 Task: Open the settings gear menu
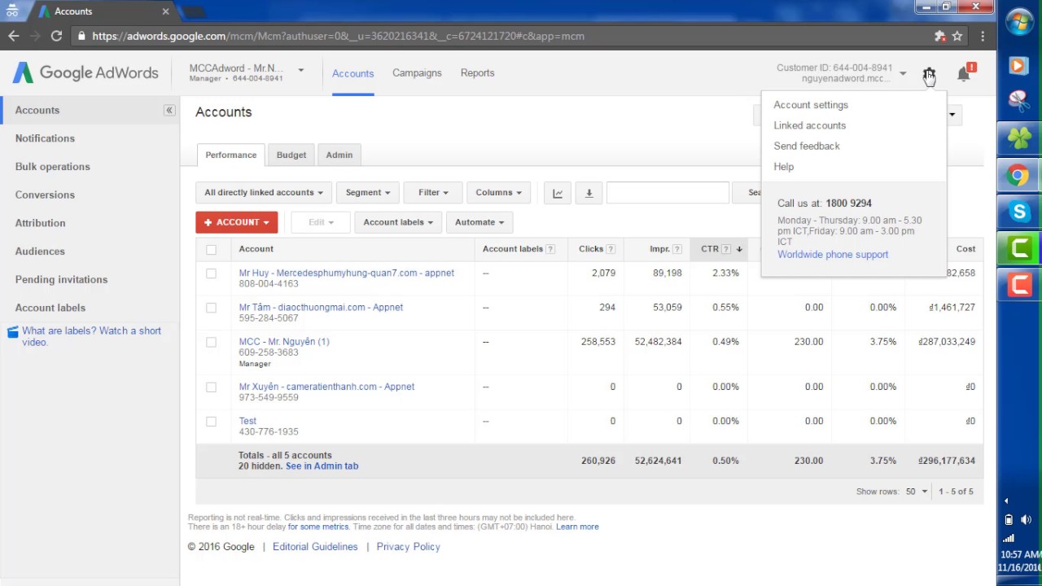[929, 74]
